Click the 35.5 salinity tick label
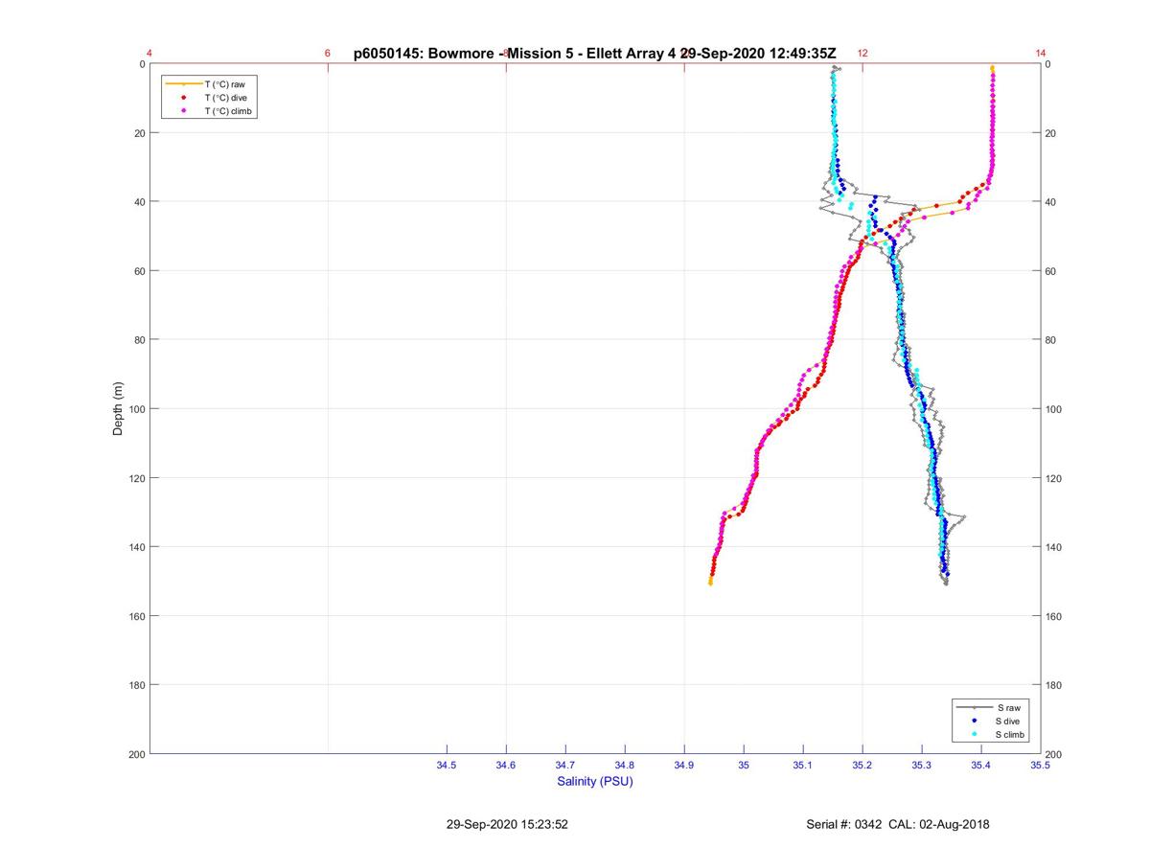Image resolution: width=1150 pixels, height=848 pixels. [x=1040, y=765]
